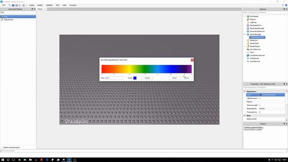Select TextureTrail in Advanced Objects list
This screenshot has height=162, width=288.
18,20
